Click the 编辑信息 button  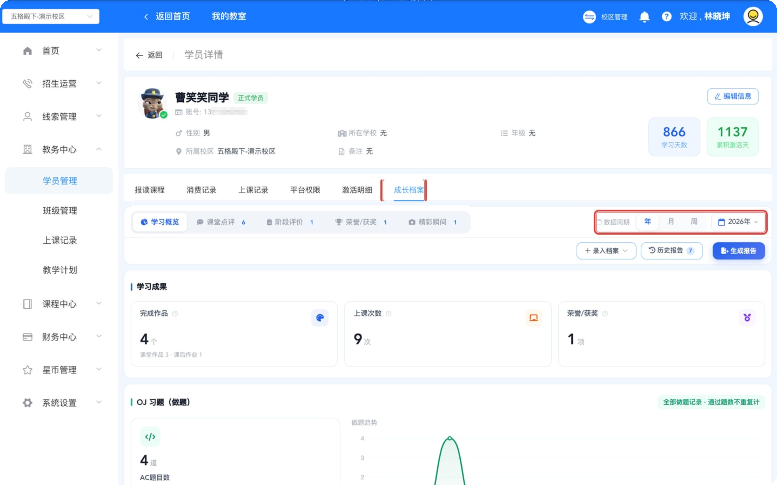[x=733, y=96]
